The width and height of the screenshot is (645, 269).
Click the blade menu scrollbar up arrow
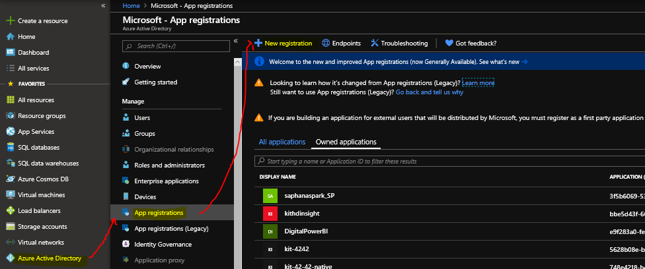tap(237, 61)
